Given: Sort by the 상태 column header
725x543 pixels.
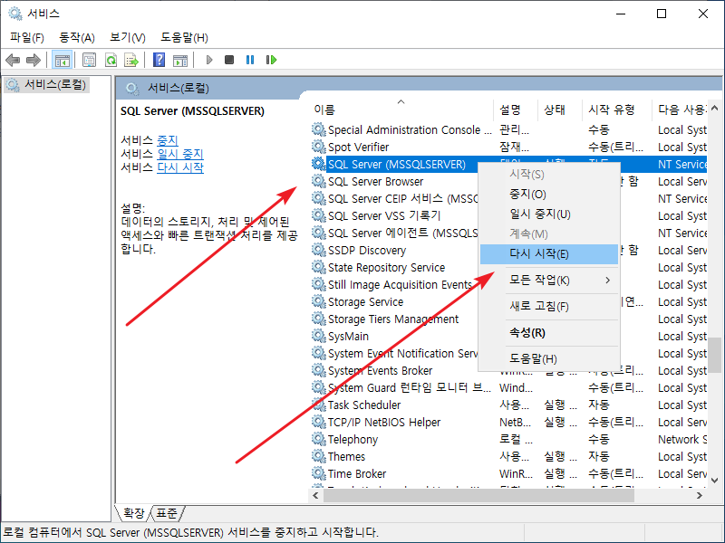Looking at the screenshot, I should point(559,110).
